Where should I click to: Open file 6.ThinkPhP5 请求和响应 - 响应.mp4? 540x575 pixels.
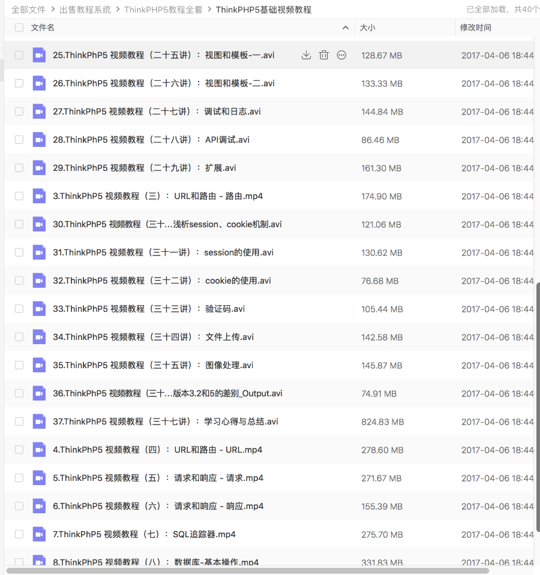(158, 506)
